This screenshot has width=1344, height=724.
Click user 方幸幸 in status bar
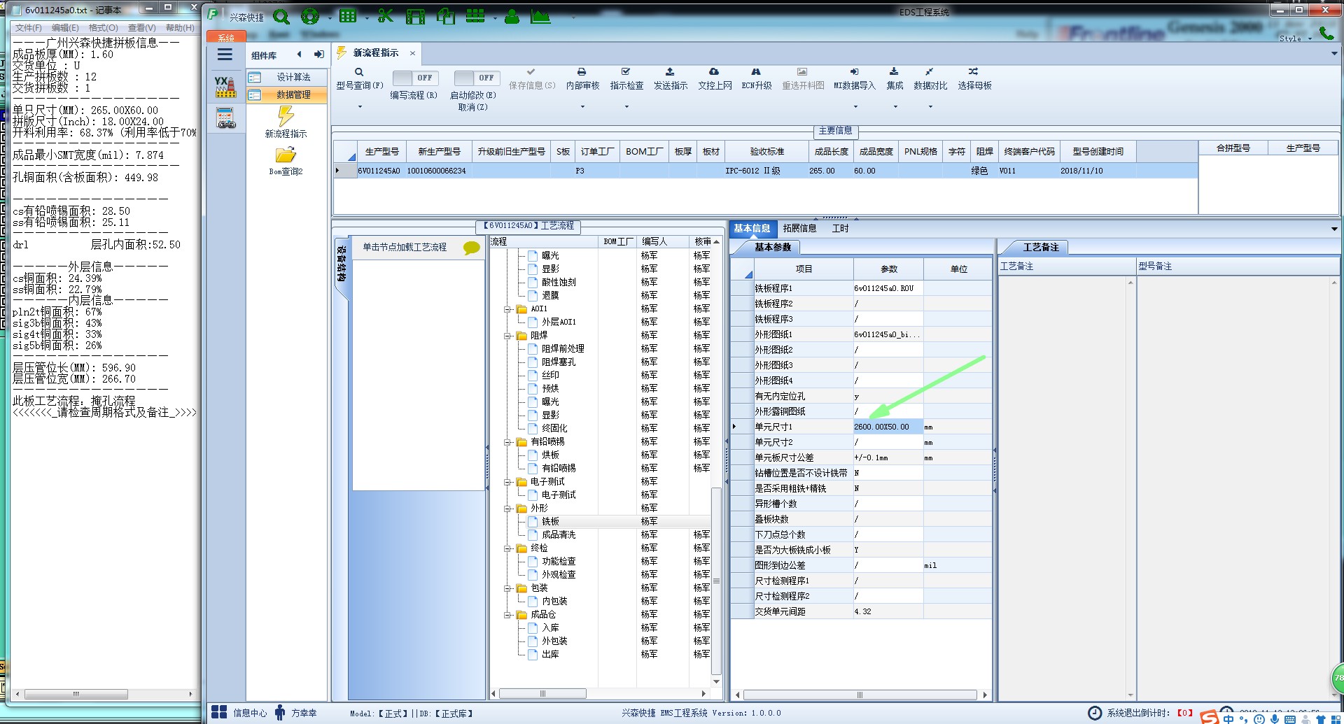[295, 713]
